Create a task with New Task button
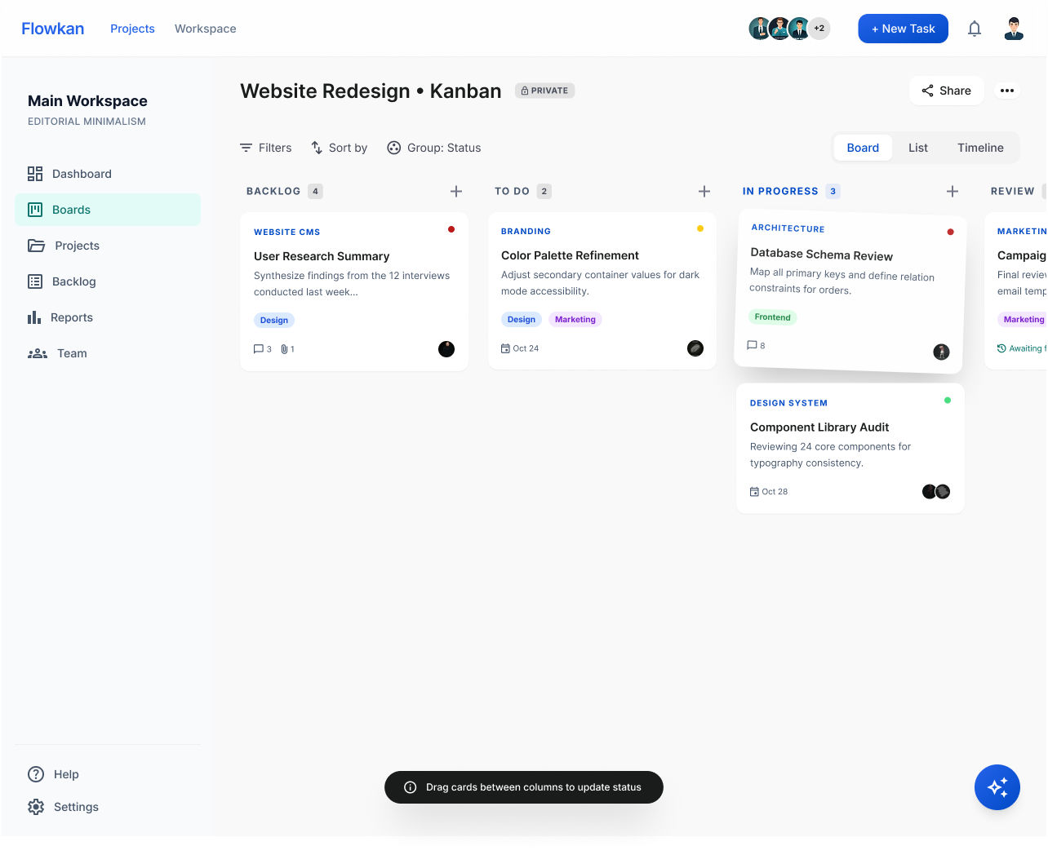1048x855 pixels. 903,29
